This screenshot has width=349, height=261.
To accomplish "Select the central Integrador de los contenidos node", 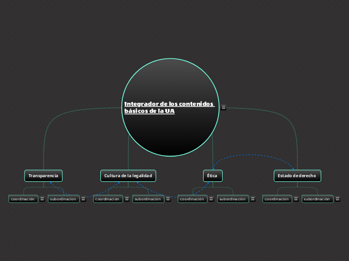I will click(170, 107).
